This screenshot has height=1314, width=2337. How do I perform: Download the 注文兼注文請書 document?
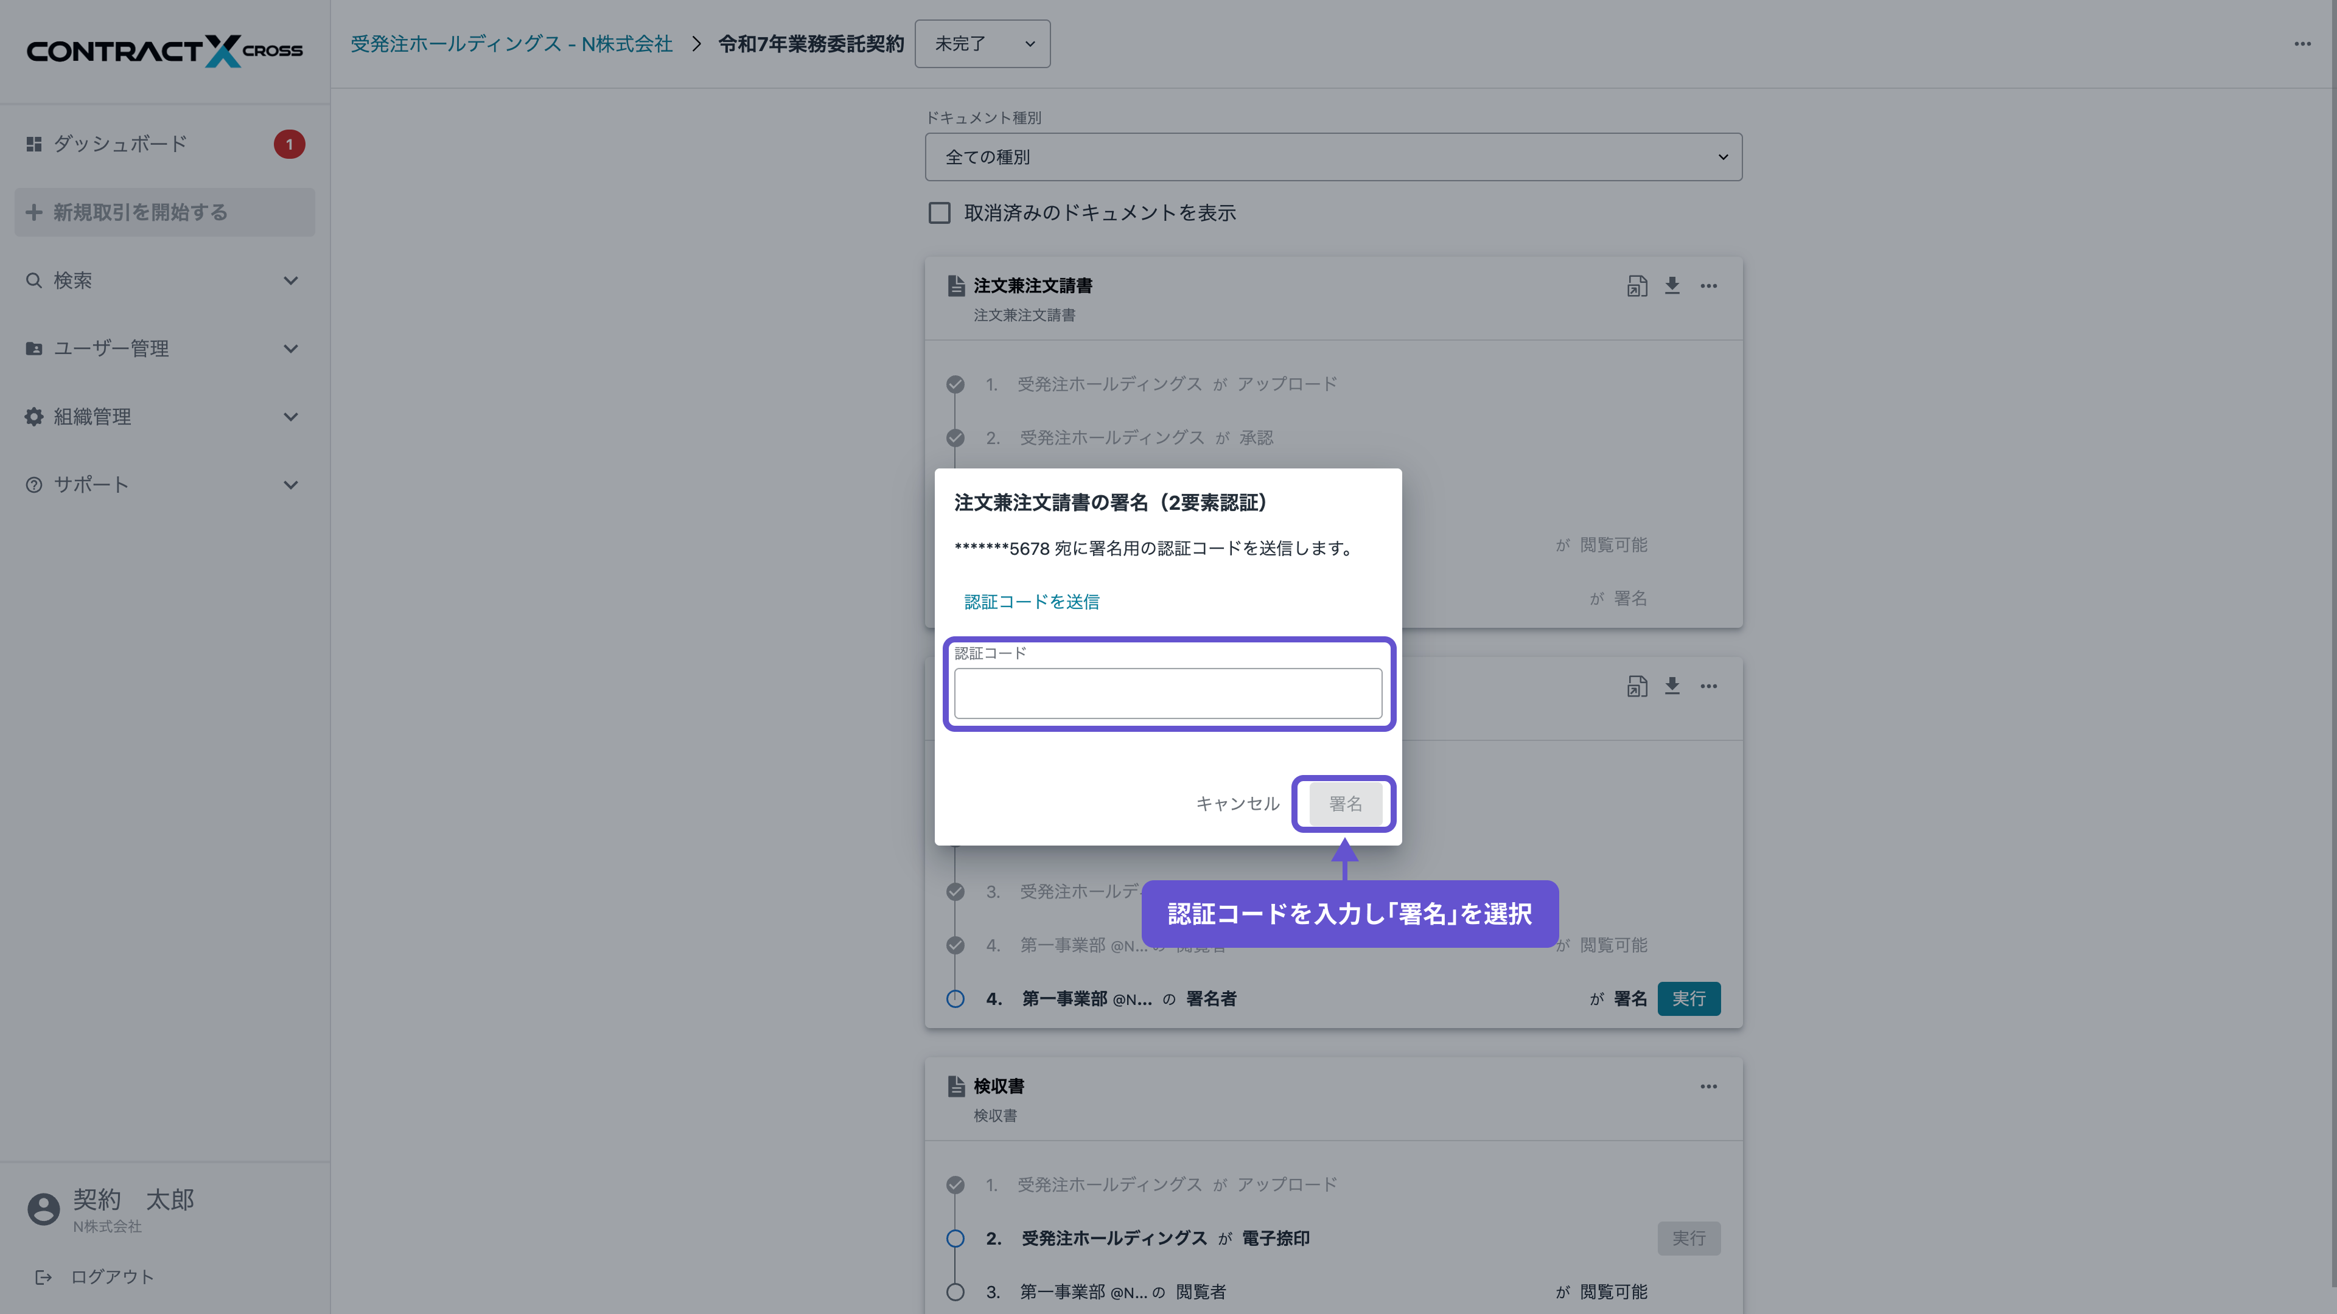[1672, 286]
